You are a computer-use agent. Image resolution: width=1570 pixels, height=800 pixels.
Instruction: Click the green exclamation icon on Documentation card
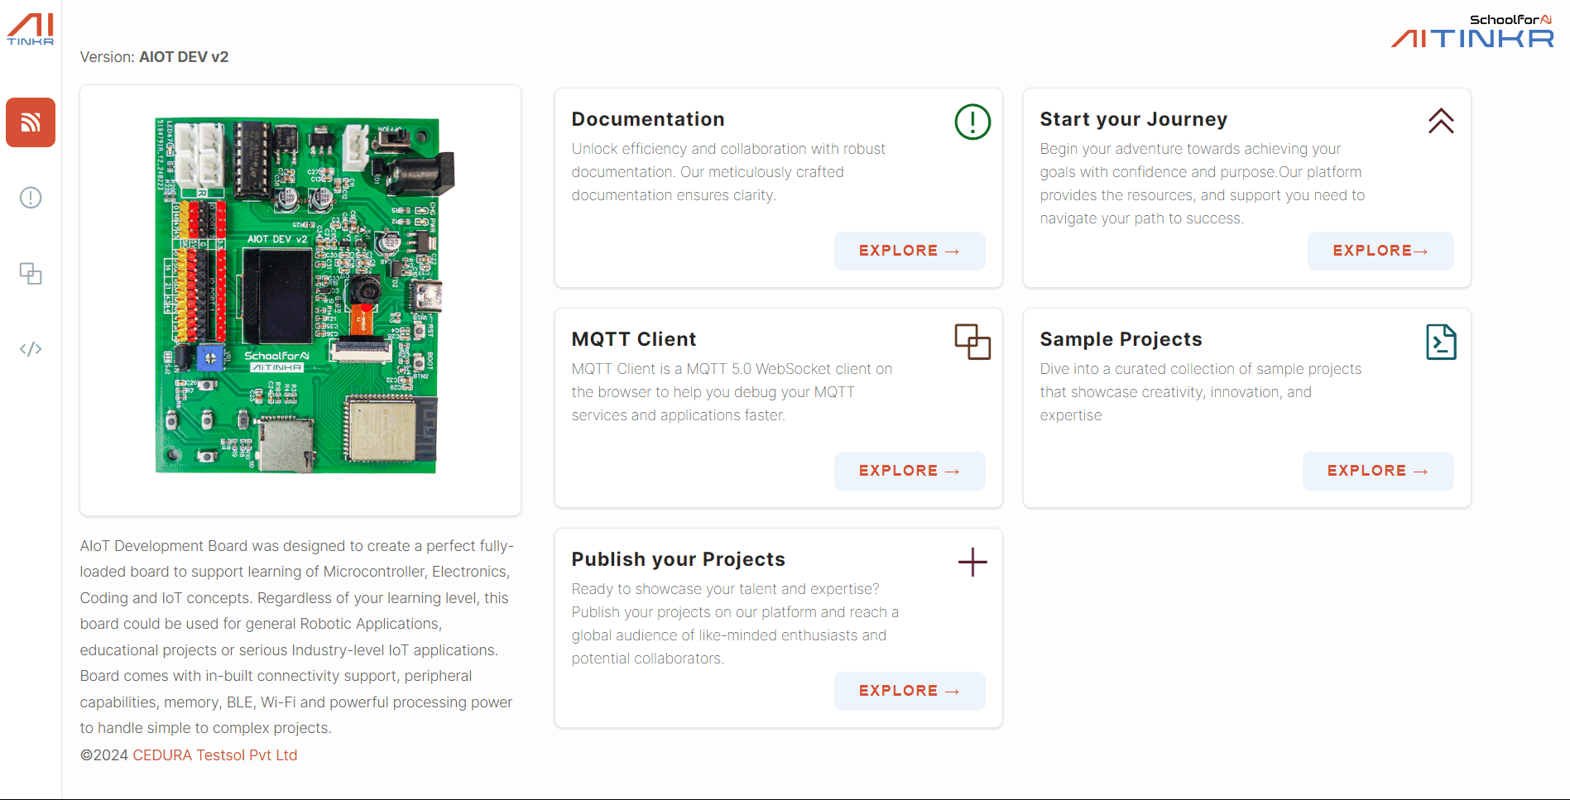tap(972, 122)
